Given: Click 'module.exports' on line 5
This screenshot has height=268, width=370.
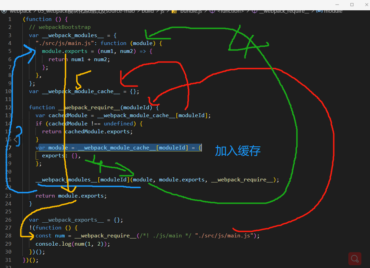Looking at the screenshot, I should point(65,51).
